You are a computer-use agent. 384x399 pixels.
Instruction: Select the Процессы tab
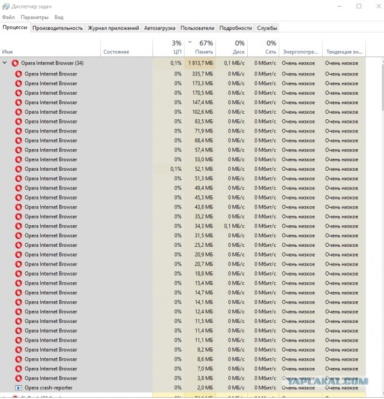[x=15, y=28]
